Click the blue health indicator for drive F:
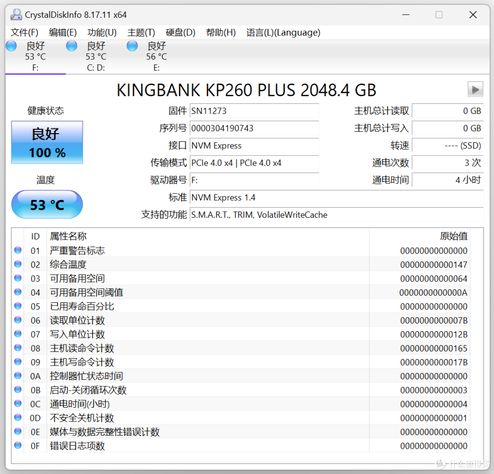The height and width of the screenshot is (474, 494). (10, 46)
